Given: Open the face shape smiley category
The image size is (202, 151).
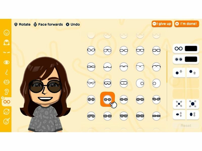Looking at the screenshot, I should pos(7,33).
